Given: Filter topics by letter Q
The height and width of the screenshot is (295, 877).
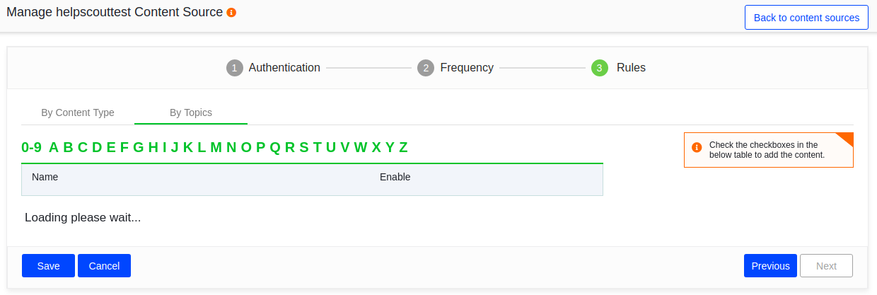Looking at the screenshot, I should 275,147.
